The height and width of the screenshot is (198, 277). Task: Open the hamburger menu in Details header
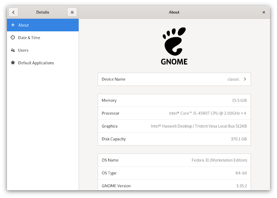pos(72,13)
